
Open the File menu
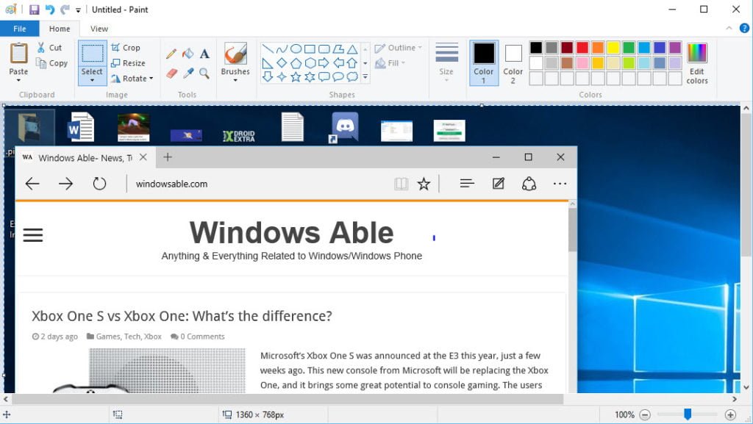pyautogui.click(x=20, y=29)
